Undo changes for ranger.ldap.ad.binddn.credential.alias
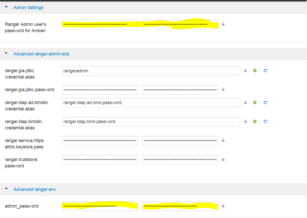The height and width of the screenshot is (218, 307). point(265,102)
